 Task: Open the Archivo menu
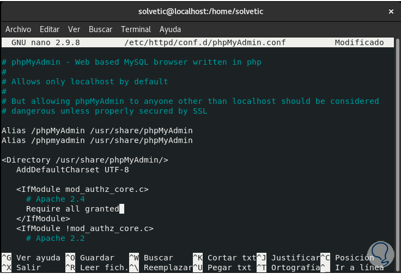pos(18,29)
